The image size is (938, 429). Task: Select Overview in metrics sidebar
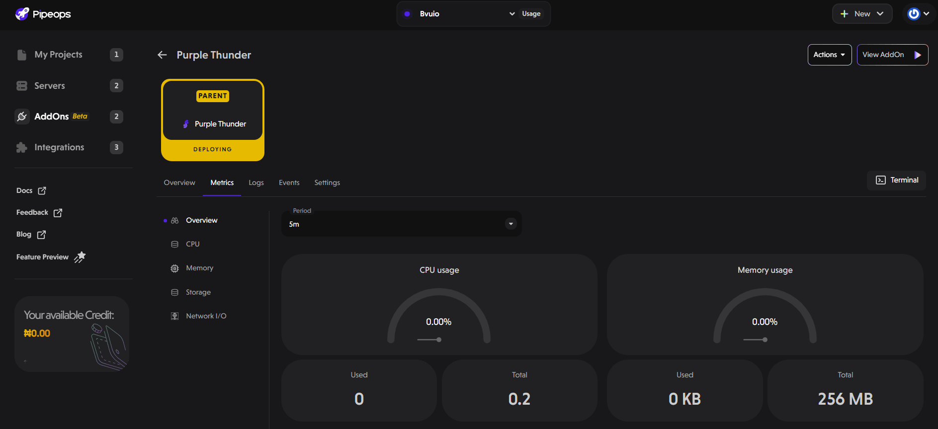tap(202, 220)
